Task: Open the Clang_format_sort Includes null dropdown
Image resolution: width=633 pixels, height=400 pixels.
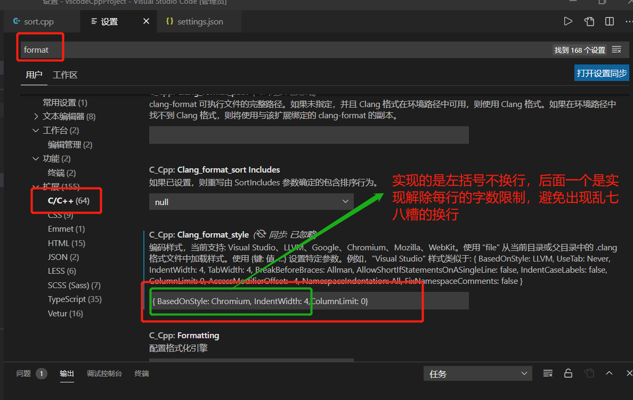Action: point(251,201)
